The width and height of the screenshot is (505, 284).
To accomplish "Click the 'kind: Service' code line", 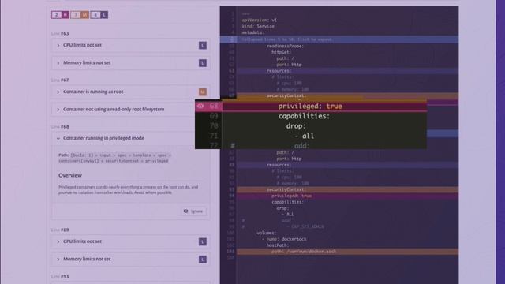I will click(x=258, y=26).
